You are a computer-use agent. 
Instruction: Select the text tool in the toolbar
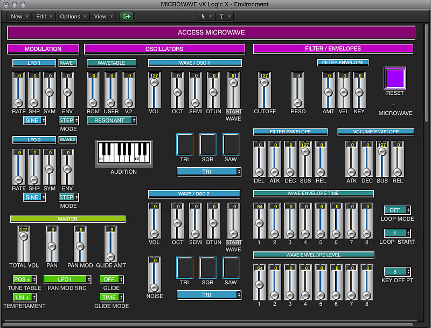222,16
